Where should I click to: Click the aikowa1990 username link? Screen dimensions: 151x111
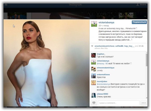point(103,94)
